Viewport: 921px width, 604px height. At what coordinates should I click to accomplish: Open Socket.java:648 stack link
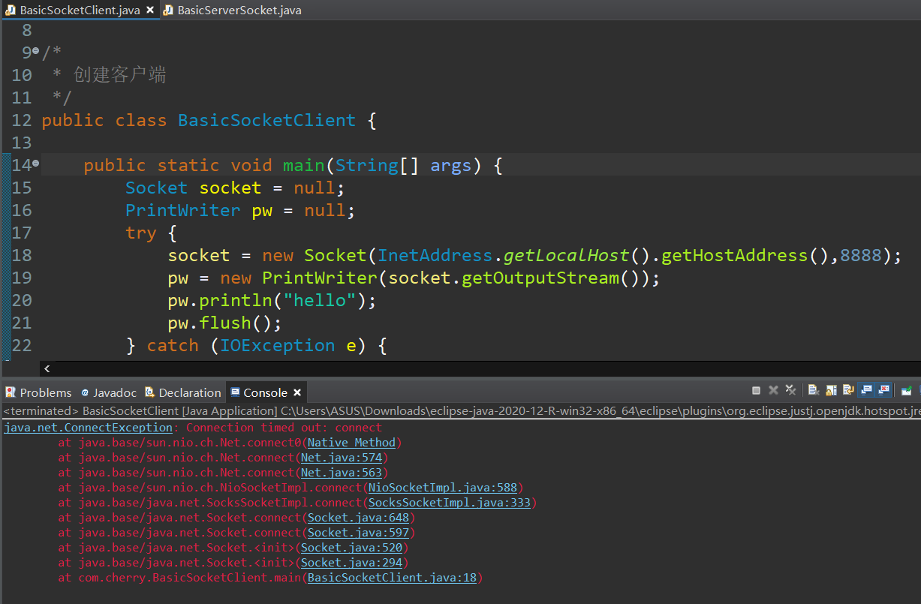(x=358, y=518)
